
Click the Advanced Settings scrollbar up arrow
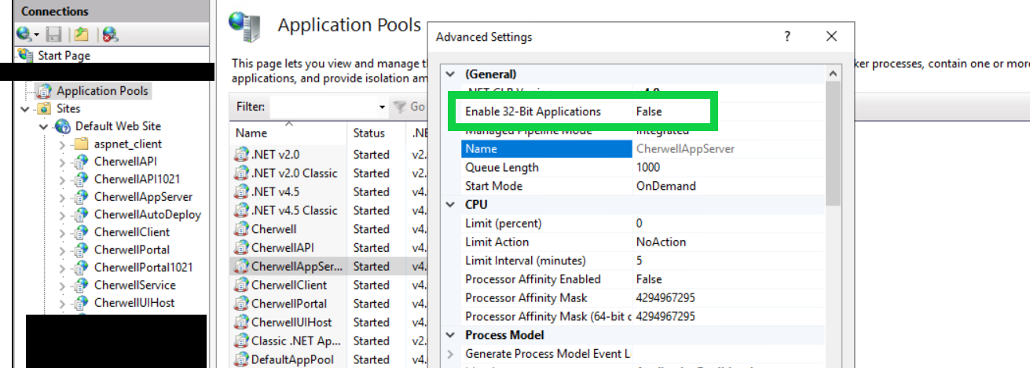832,72
